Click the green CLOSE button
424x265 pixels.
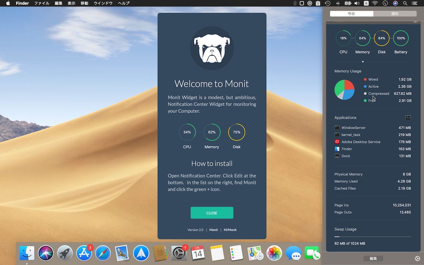212,213
